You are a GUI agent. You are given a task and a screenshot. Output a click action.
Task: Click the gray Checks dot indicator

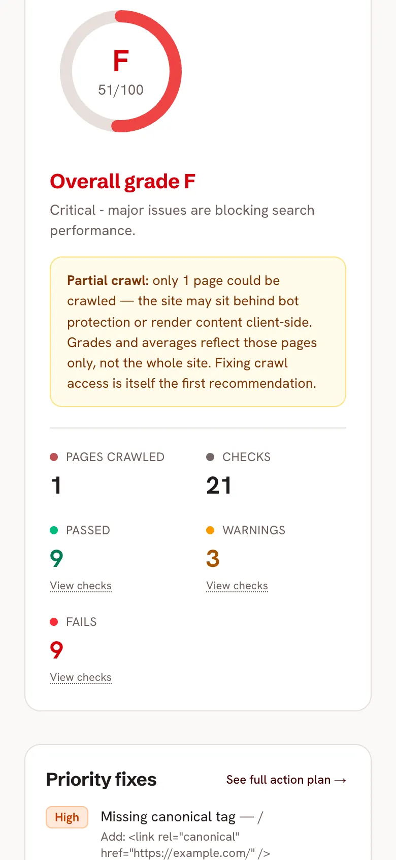[210, 457]
